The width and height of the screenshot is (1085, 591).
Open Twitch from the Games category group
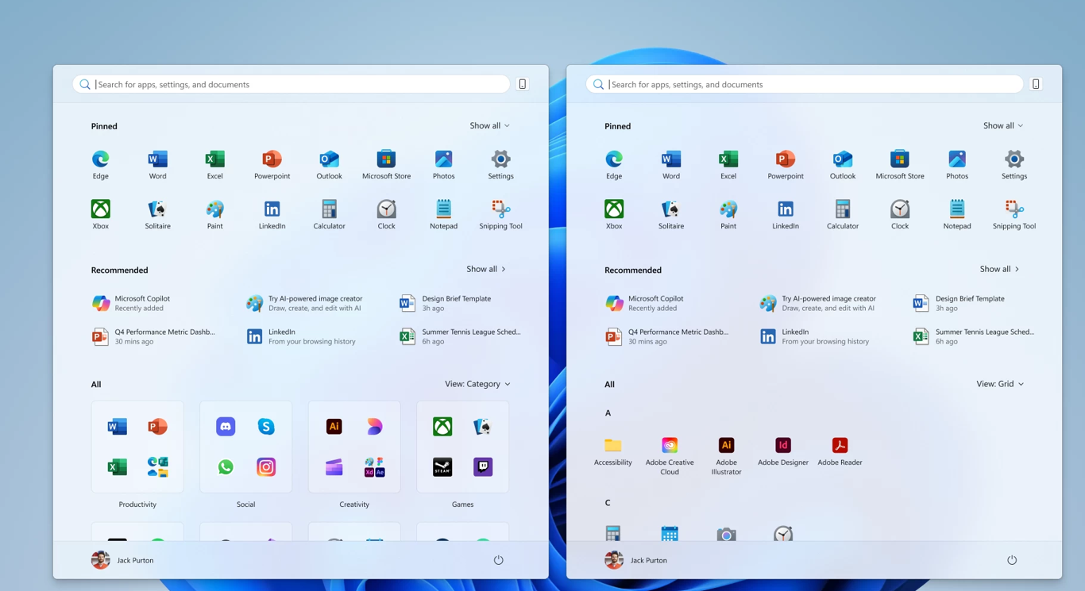pos(483,467)
